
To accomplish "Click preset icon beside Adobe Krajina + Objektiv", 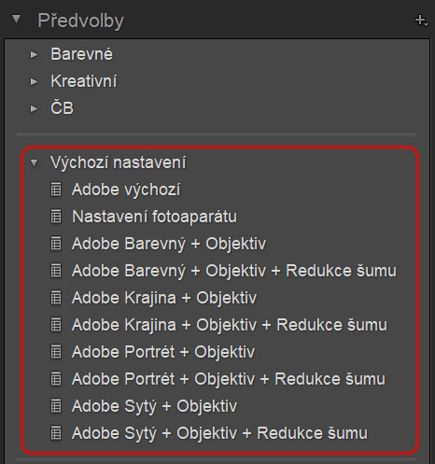I will pyautogui.click(x=56, y=298).
